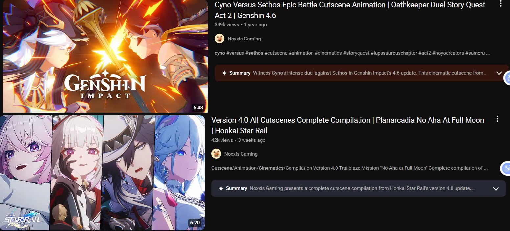510x231 pixels.
Task: Expand the Cyno duel summary chevron
Action: (x=499, y=73)
